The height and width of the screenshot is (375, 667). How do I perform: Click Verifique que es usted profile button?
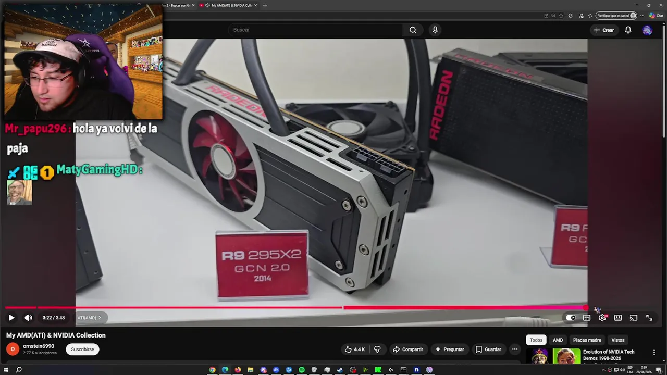pyautogui.click(x=617, y=16)
